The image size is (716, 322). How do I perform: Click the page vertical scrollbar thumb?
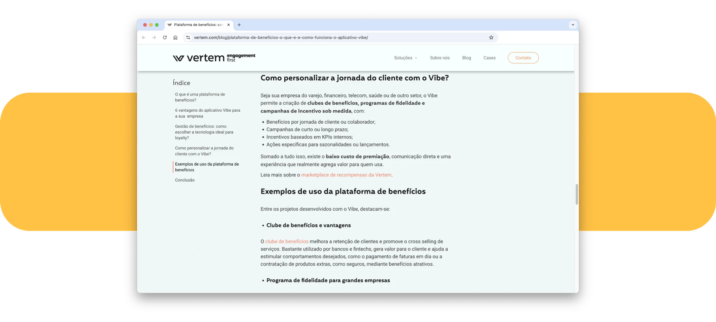click(577, 194)
